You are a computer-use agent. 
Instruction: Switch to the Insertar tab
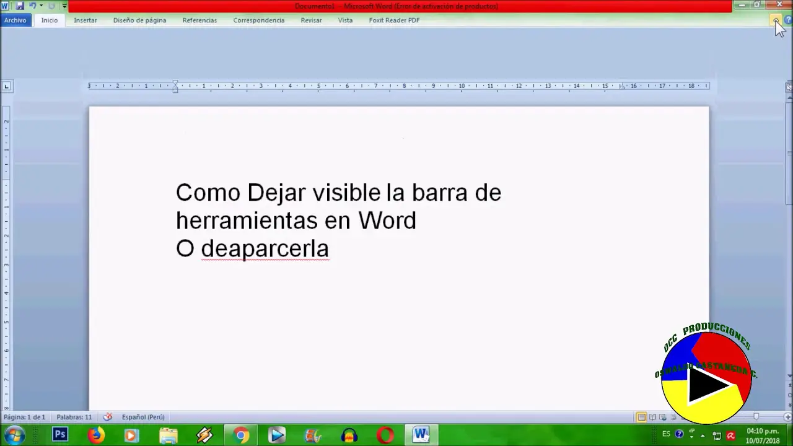(85, 20)
